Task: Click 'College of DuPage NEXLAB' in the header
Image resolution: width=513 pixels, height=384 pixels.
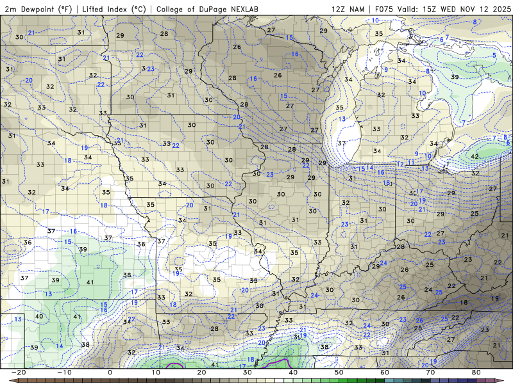Action: (x=207, y=9)
